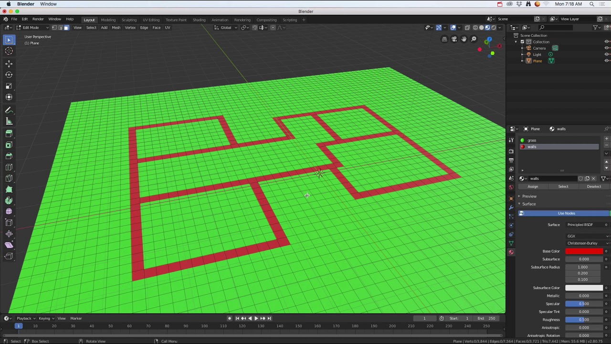Click the Deselect material button
611x344 pixels.
click(x=594, y=186)
